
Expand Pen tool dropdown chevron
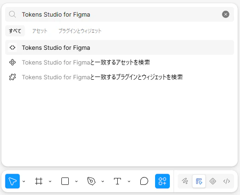(x=102, y=181)
